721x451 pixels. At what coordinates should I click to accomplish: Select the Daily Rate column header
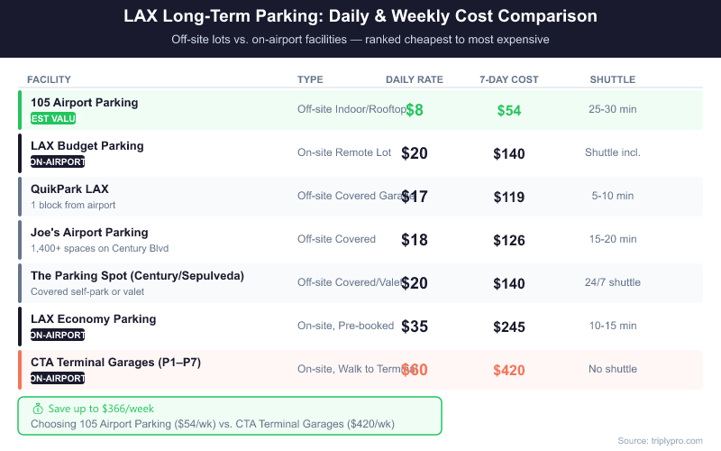[415, 79]
